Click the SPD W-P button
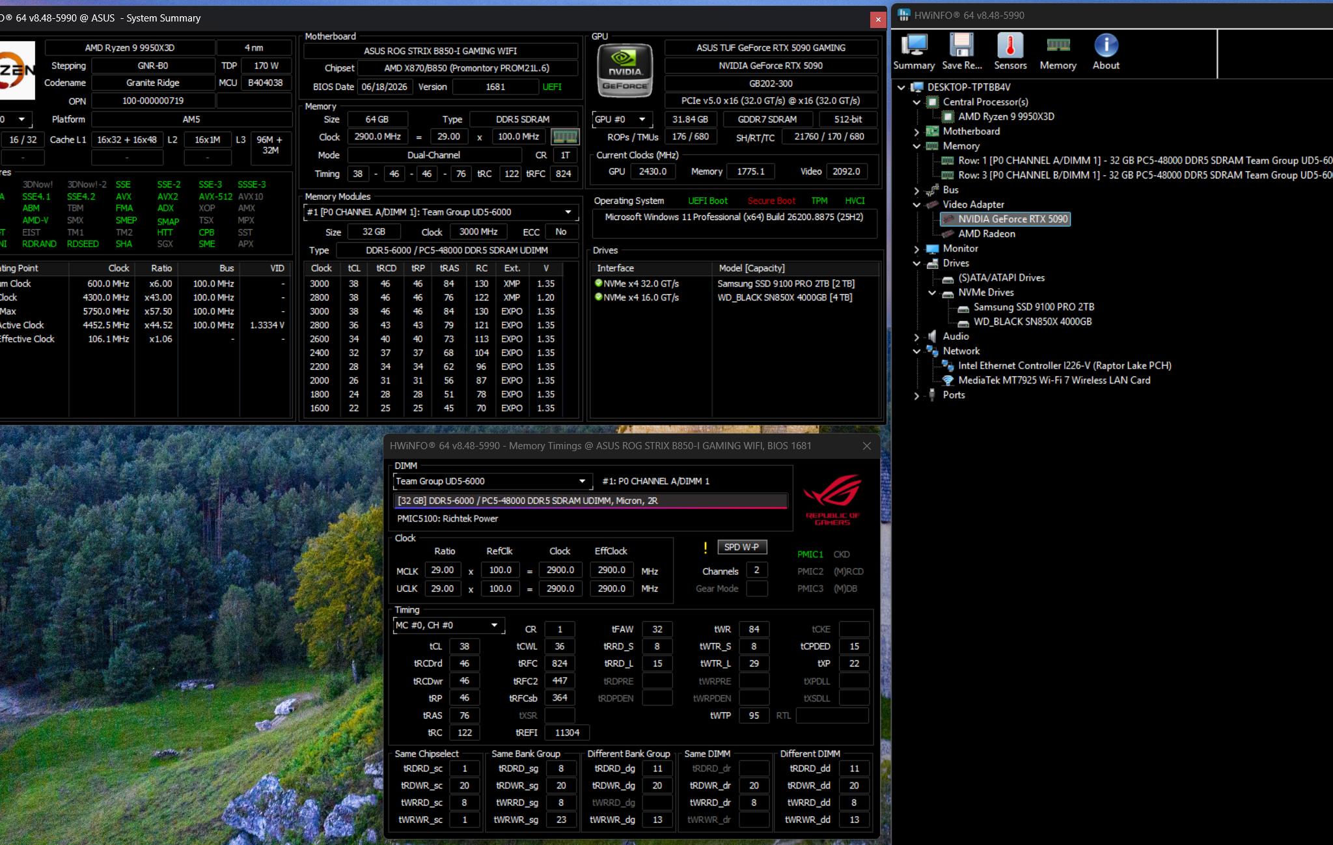The width and height of the screenshot is (1333, 845). [742, 547]
